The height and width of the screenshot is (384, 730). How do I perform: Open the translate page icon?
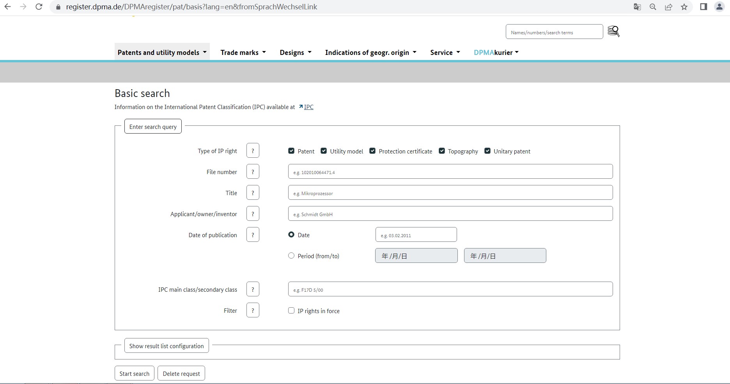pyautogui.click(x=637, y=7)
